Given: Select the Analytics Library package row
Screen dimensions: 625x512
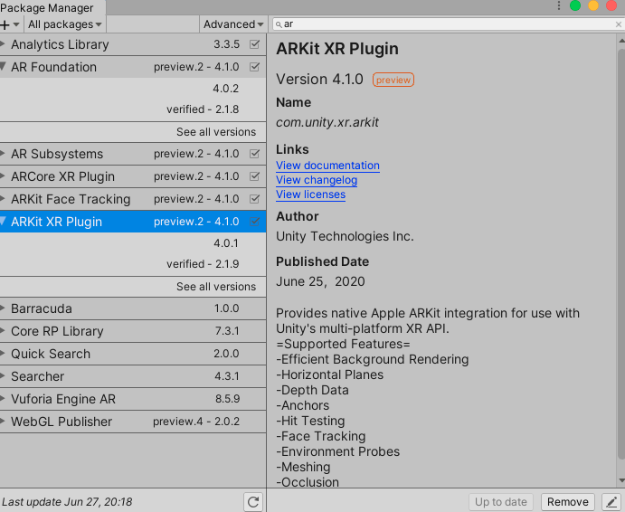Looking at the screenshot, I should (133, 44).
